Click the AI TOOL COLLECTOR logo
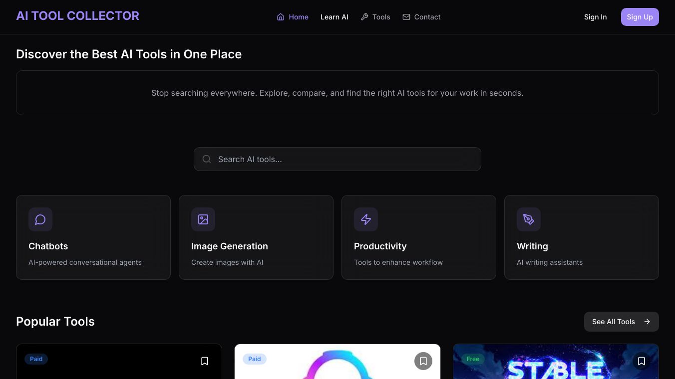675x379 pixels. pyautogui.click(x=78, y=16)
